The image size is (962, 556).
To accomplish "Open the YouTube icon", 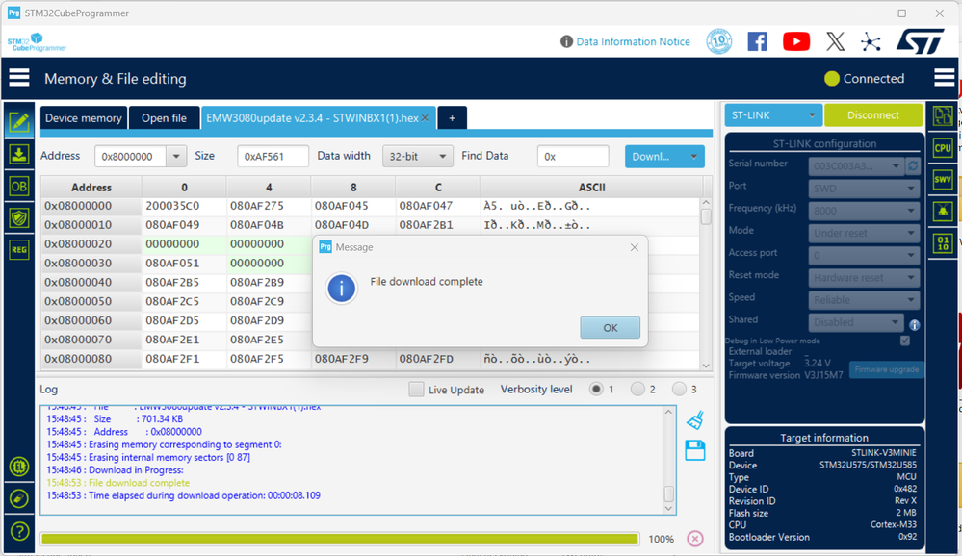I will click(x=796, y=41).
